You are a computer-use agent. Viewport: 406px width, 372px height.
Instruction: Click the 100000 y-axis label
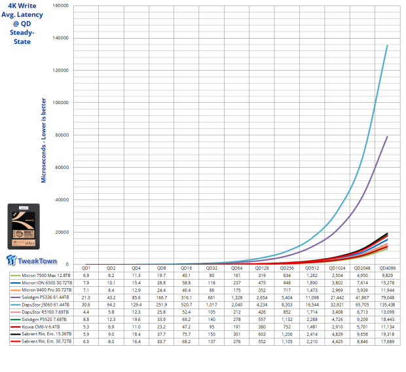pos(61,103)
